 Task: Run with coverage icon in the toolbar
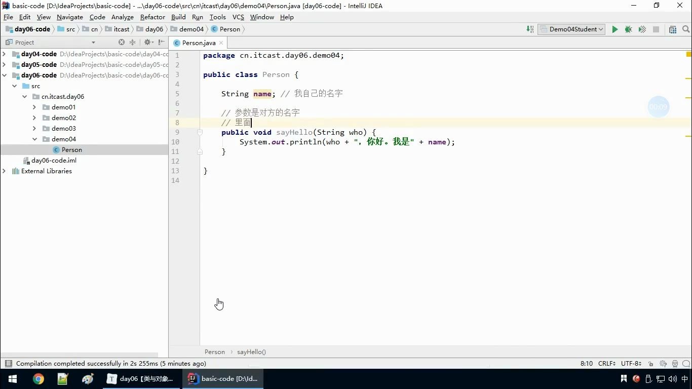(x=642, y=29)
